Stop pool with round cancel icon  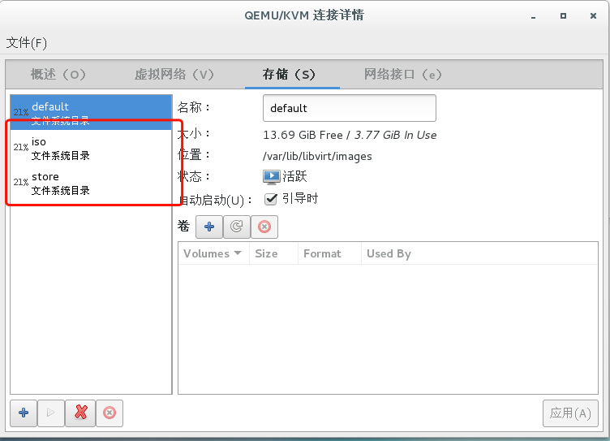tap(110, 413)
